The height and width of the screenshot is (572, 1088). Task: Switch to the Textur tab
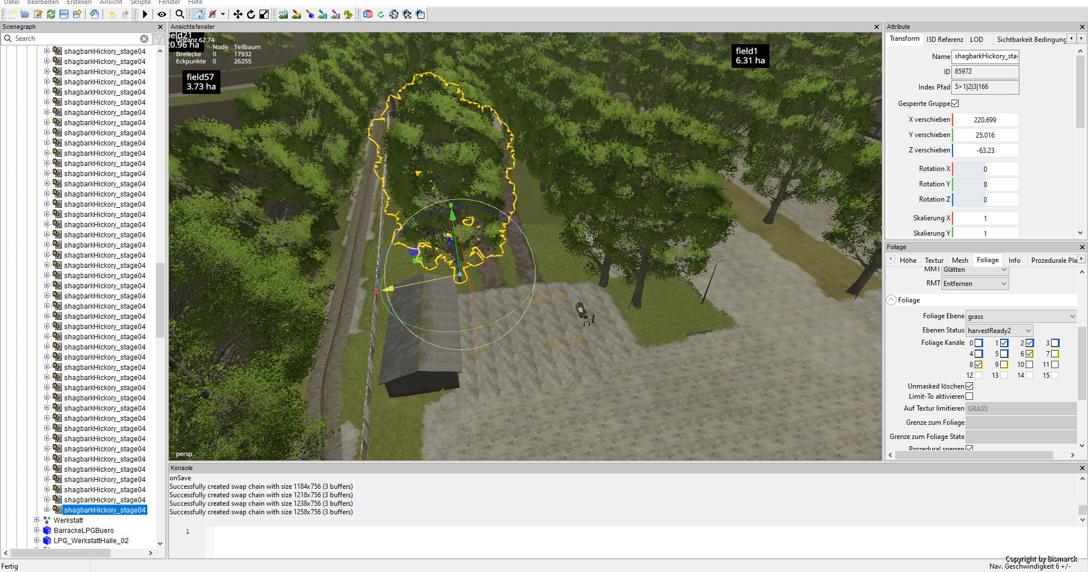(934, 261)
